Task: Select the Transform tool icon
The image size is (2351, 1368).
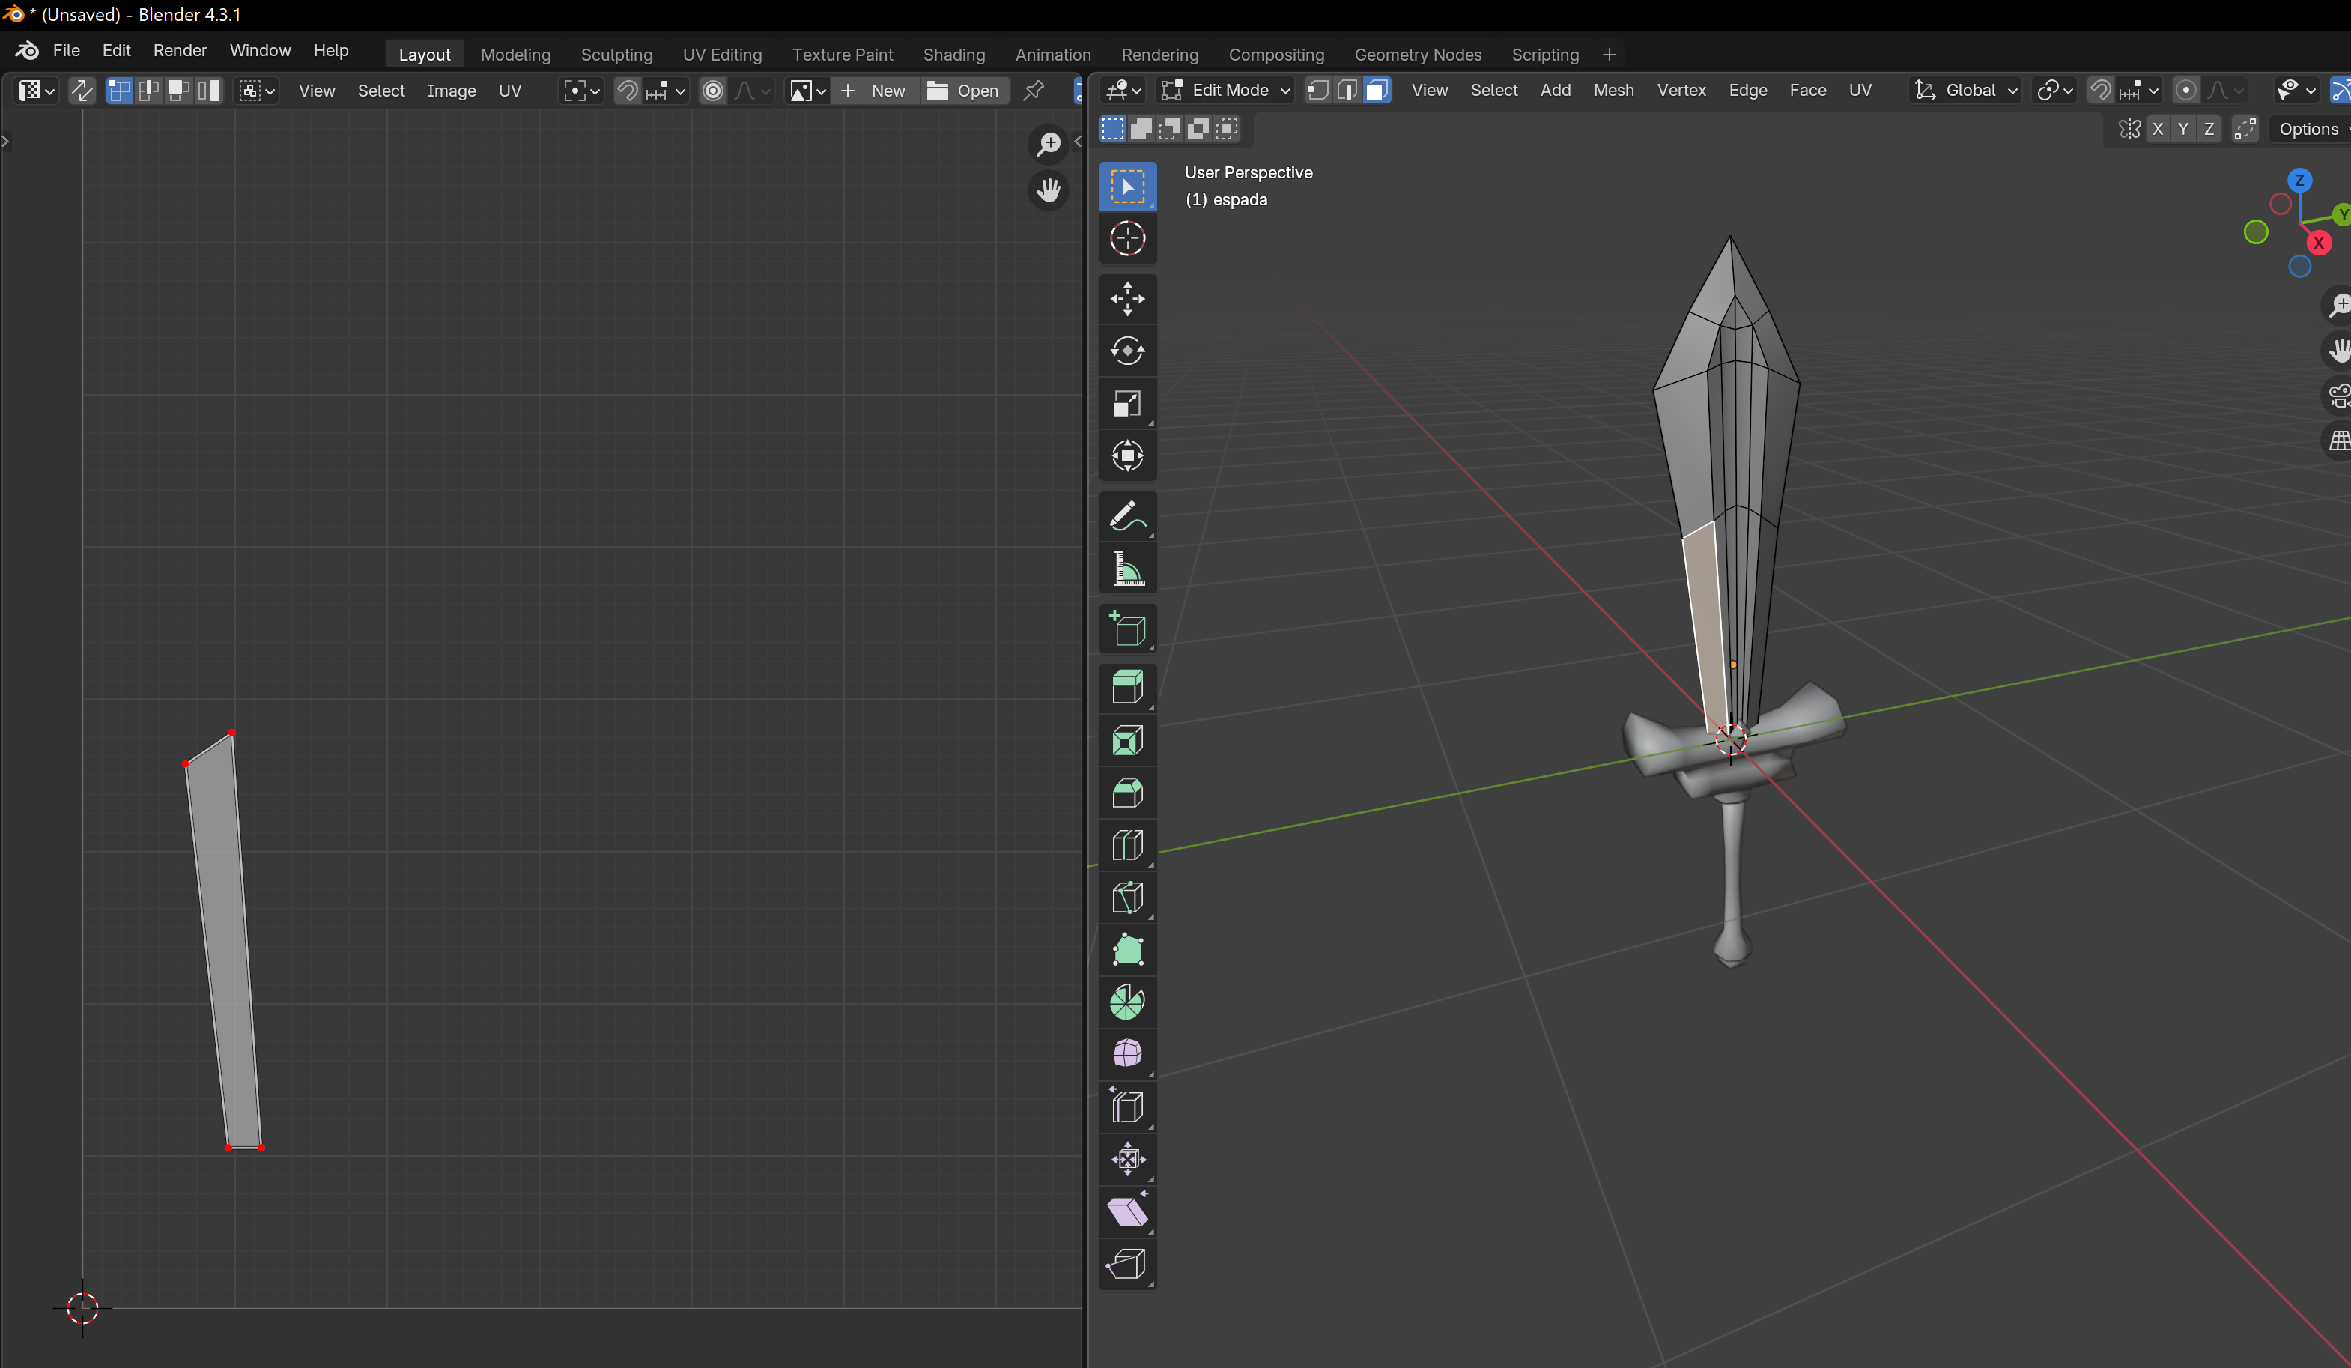Action: tap(1128, 454)
